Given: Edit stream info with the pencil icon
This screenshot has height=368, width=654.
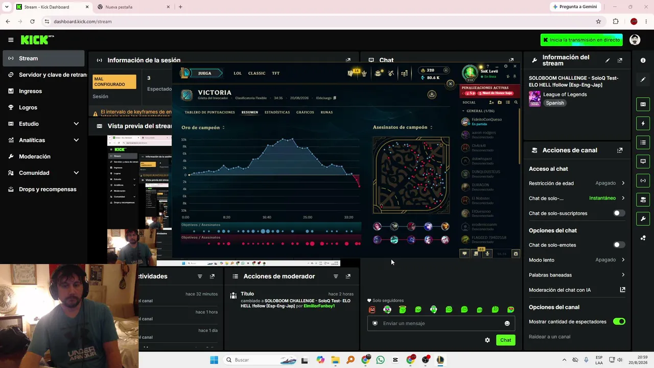Looking at the screenshot, I should pyautogui.click(x=608, y=60).
